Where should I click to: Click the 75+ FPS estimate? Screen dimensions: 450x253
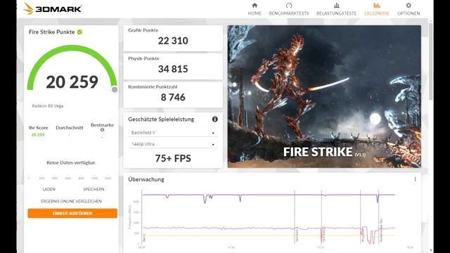173,158
